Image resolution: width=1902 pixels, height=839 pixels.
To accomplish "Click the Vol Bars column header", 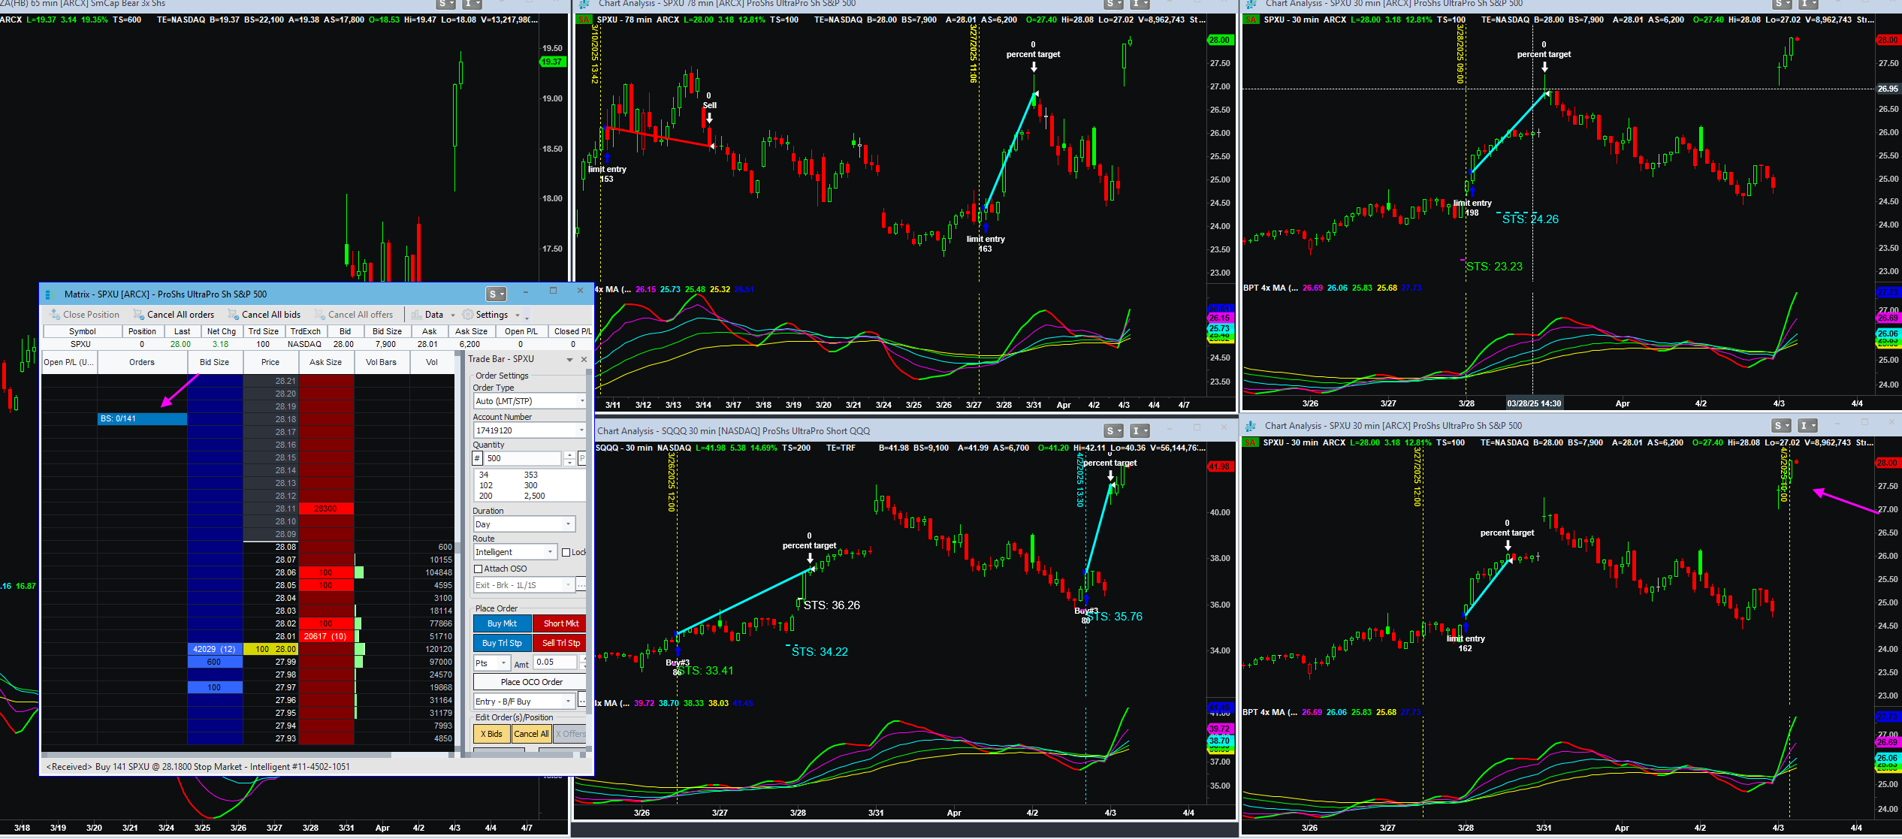I will [x=381, y=362].
